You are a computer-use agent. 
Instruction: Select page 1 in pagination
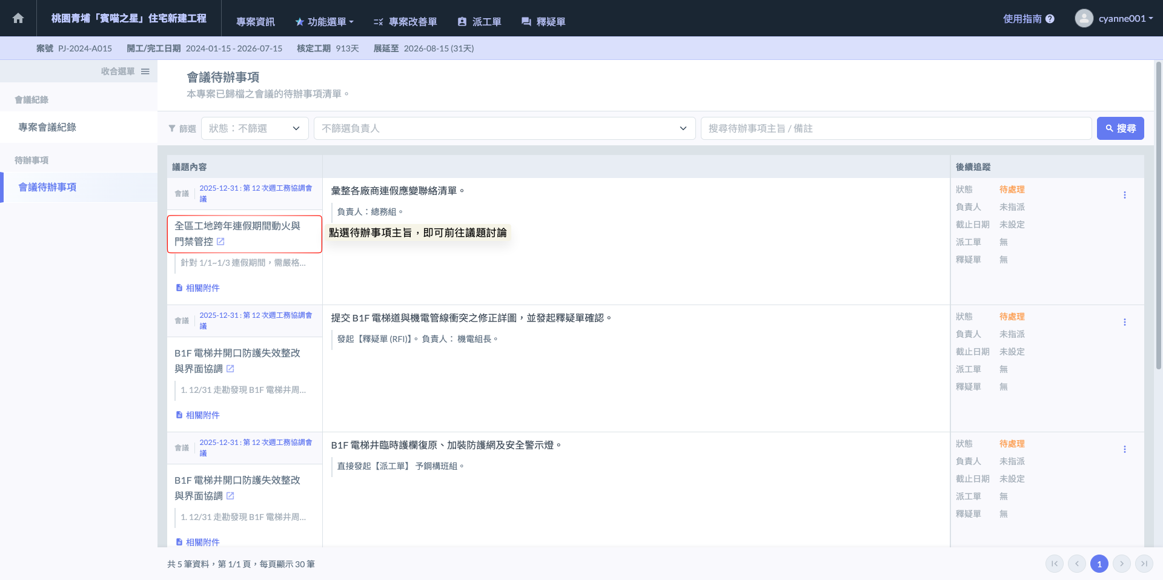tap(1099, 564)
